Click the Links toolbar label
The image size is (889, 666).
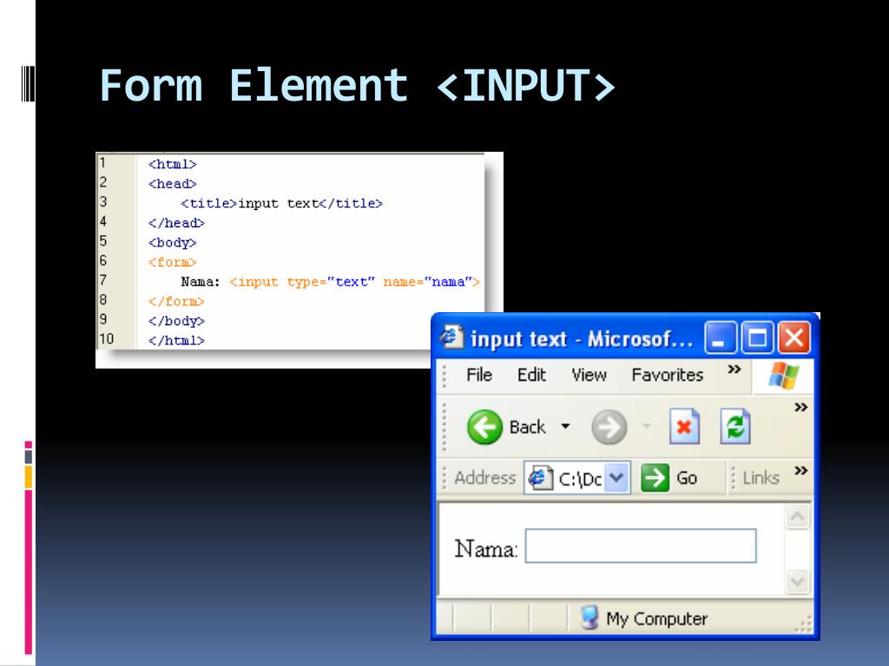761,478
